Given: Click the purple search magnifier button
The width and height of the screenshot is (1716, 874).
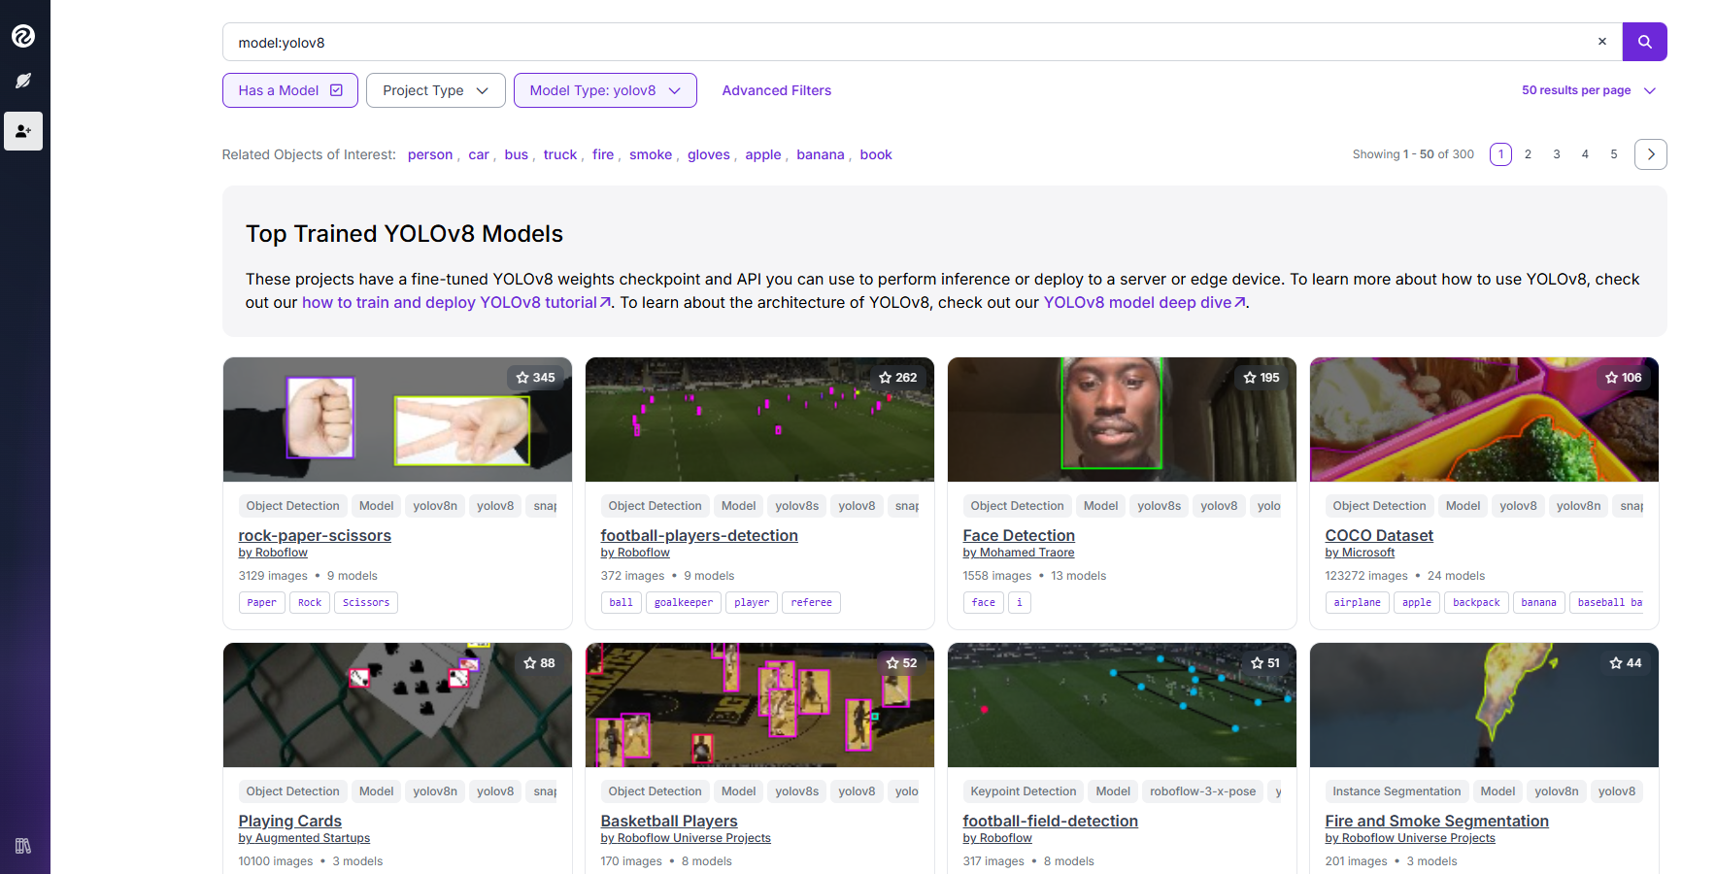Looking at the screenshot, I should coord(1644,42).
